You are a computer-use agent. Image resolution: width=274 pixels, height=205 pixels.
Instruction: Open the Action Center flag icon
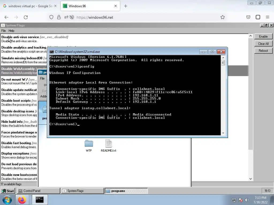pos(241,200)
